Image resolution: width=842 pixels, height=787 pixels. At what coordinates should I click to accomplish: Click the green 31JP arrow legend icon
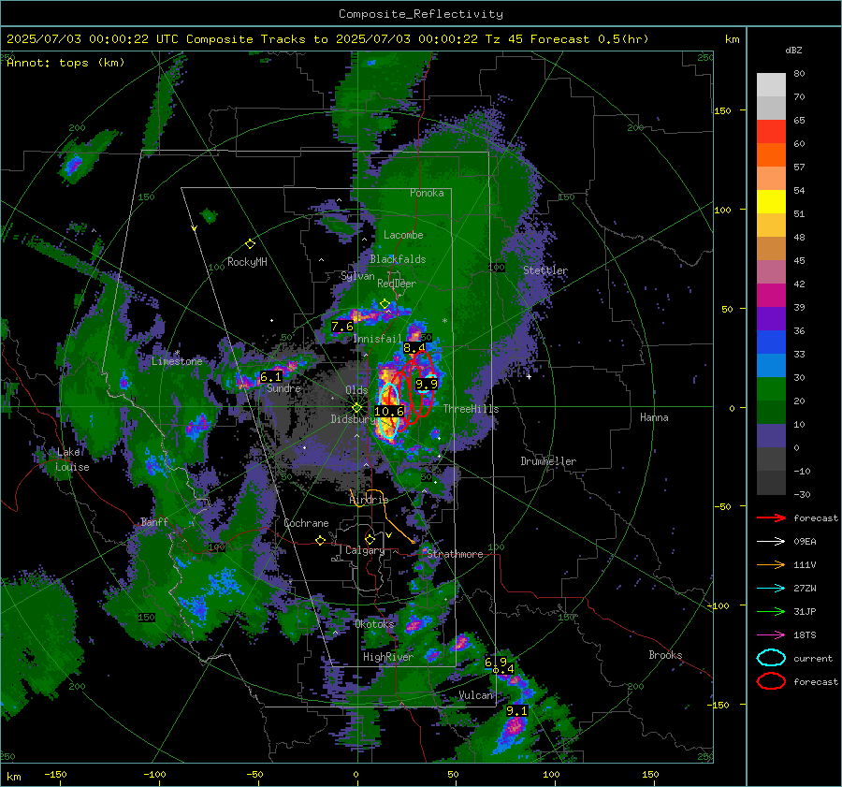pos(771,611)
